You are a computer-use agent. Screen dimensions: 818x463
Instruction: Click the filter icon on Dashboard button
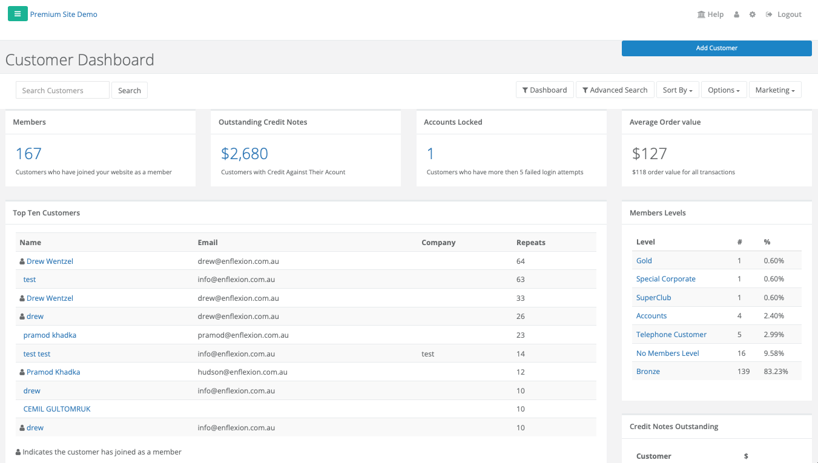coord(526,90)
